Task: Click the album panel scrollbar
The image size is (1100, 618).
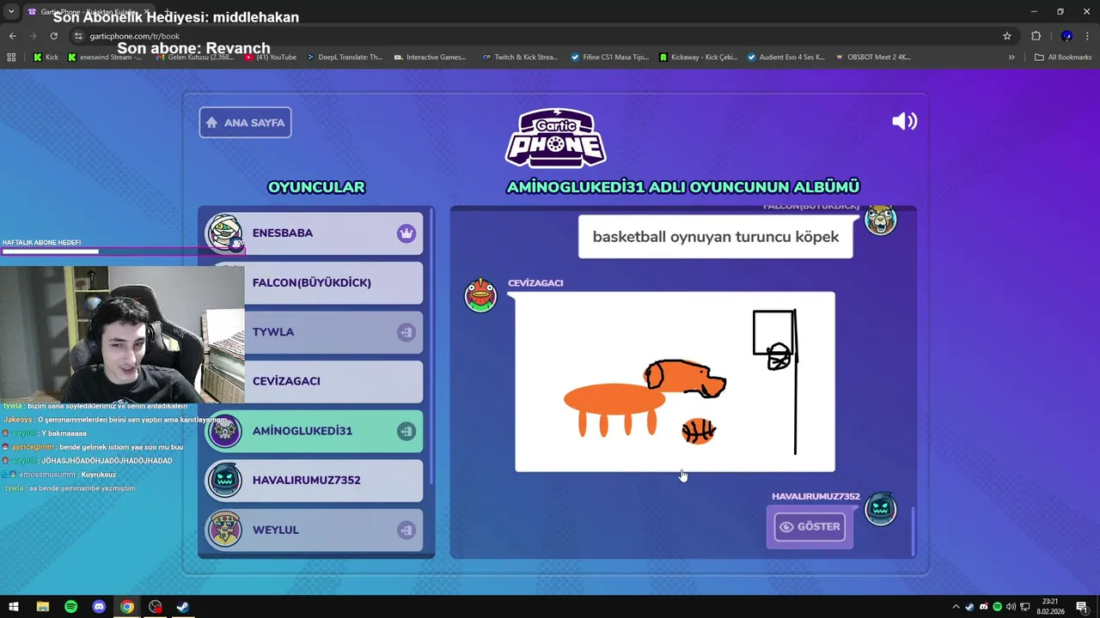Action: coord(912,530)
